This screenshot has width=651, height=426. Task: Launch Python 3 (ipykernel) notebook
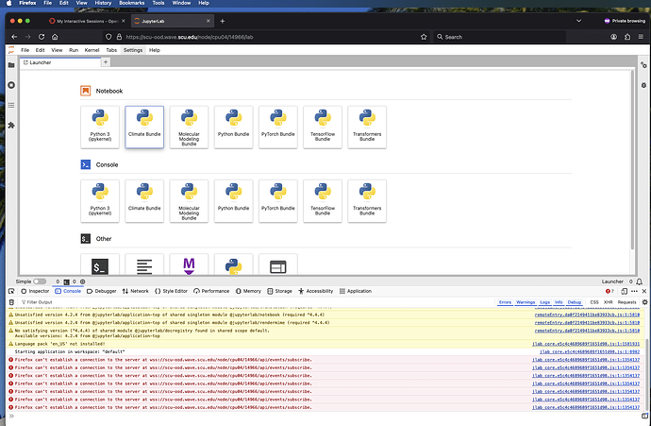(100, 127)
